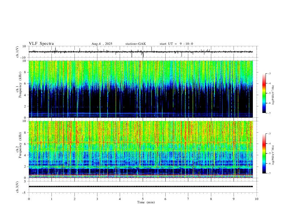289x223 pixels.
Task: Click the ch.1 PSD color bar
Action: 264,93
